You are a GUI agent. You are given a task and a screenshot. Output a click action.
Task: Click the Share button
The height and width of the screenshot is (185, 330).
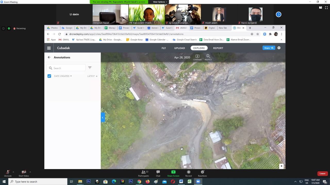coord(269,48)
